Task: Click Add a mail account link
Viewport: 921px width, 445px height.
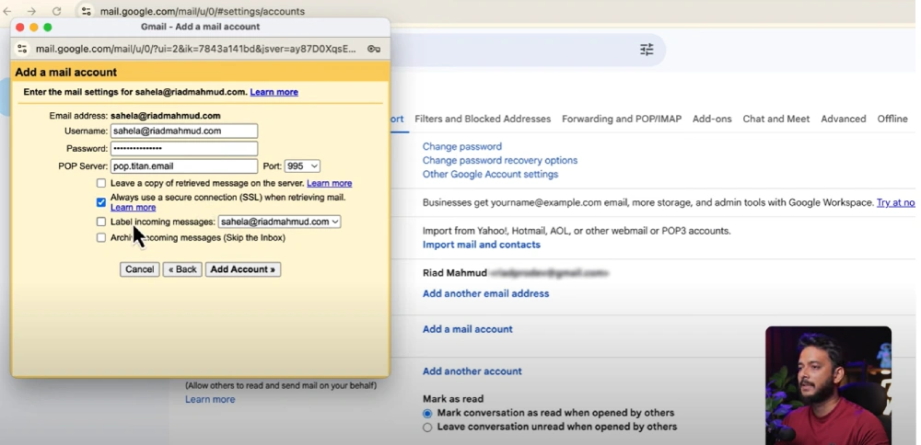Action: pos(468,329)
